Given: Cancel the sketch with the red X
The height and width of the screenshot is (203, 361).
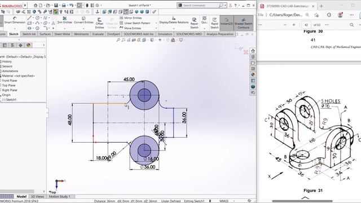Looking at the screenshot, I should tap(246, 52).
